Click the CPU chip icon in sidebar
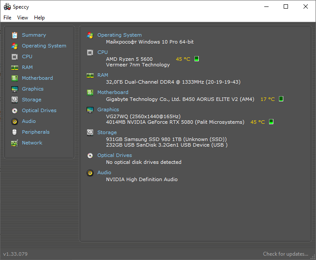Screen dimensions: 316x260 15,56
